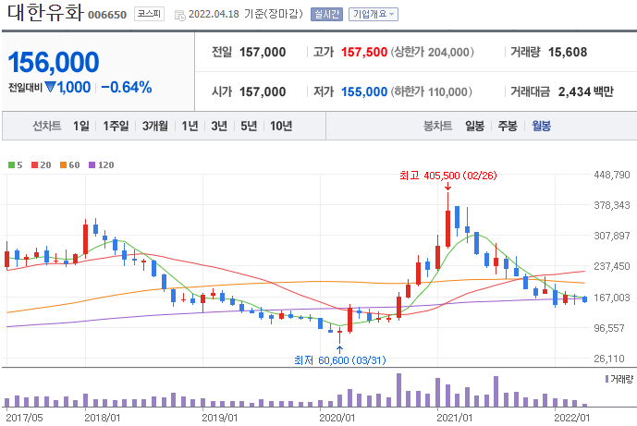This screenshot has width=637, height=426.
Task: Select the 월봉 candlestick chart
Action: [541, 126]
